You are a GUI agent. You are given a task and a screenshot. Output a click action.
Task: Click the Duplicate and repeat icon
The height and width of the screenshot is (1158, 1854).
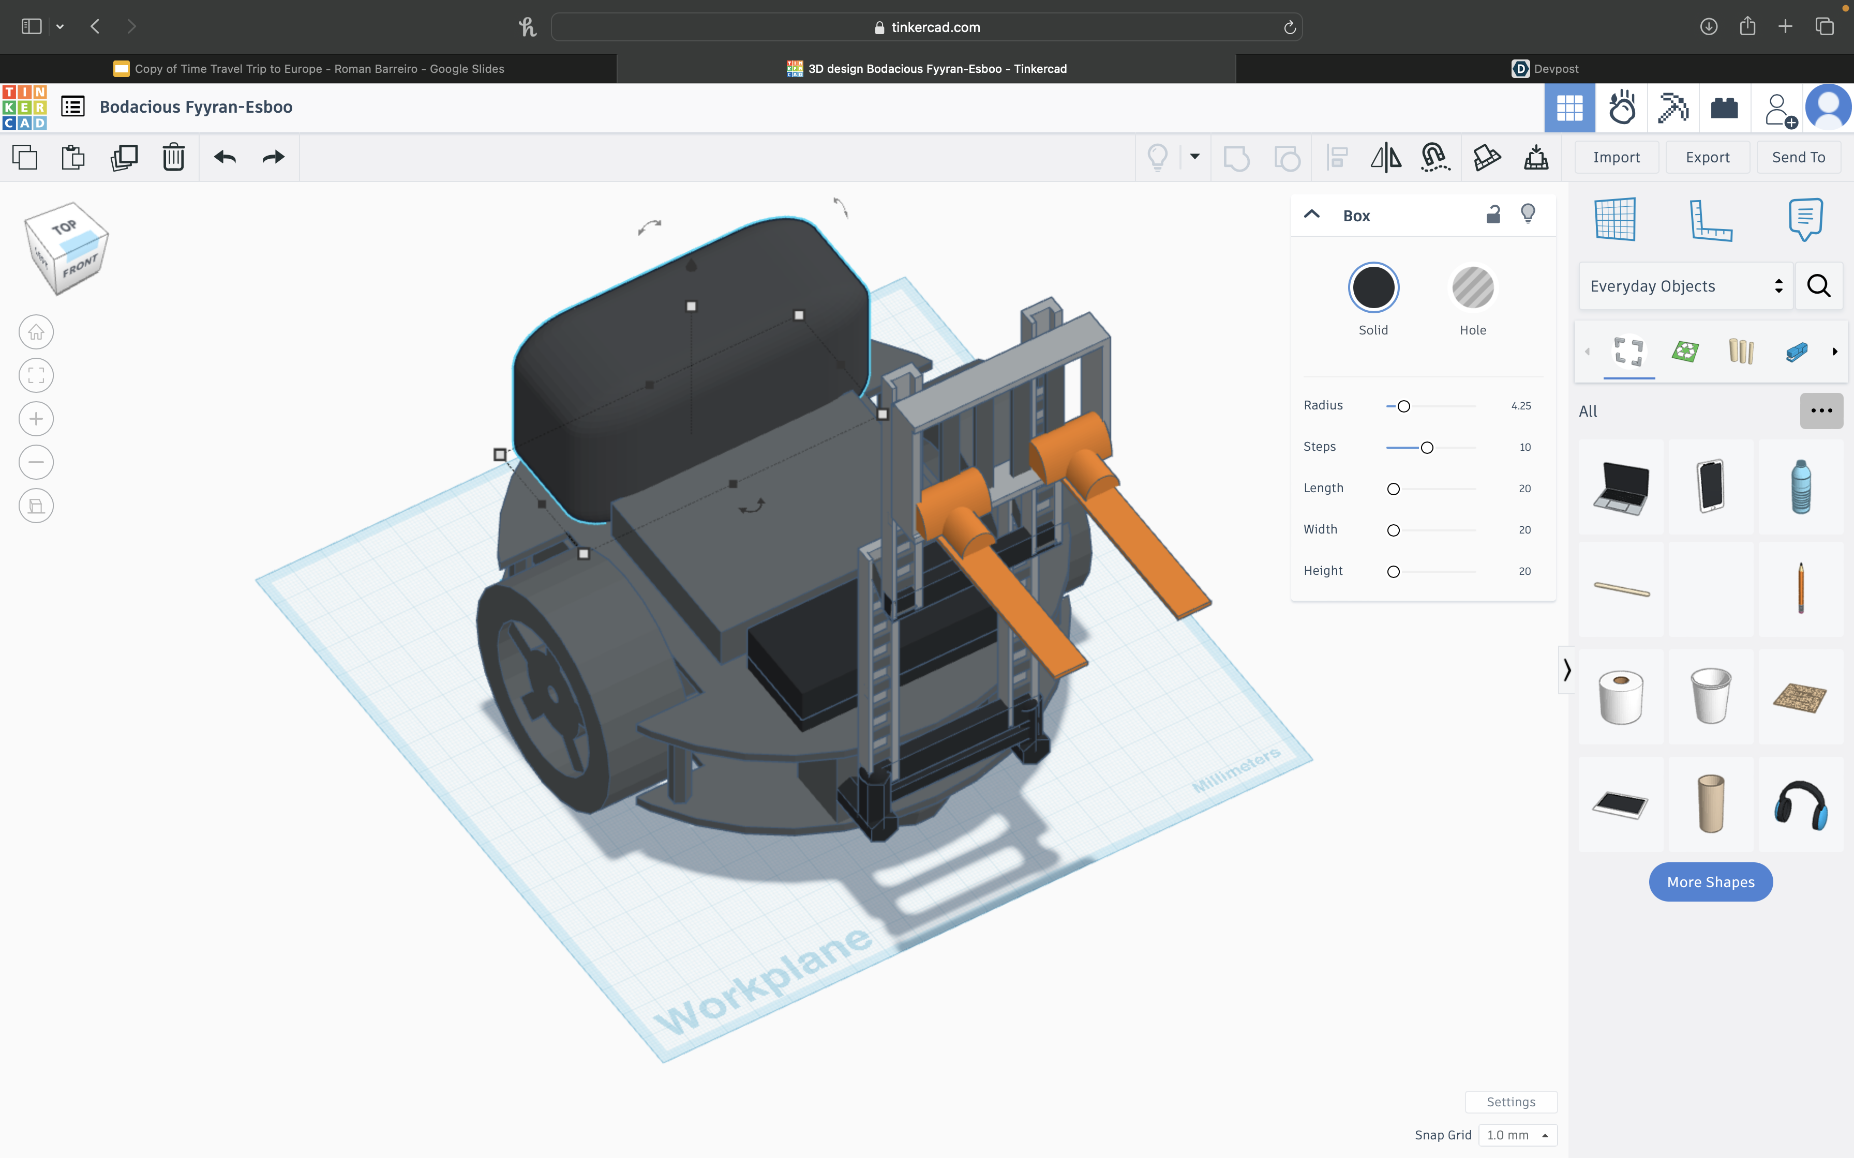click(x=123, y=157)
